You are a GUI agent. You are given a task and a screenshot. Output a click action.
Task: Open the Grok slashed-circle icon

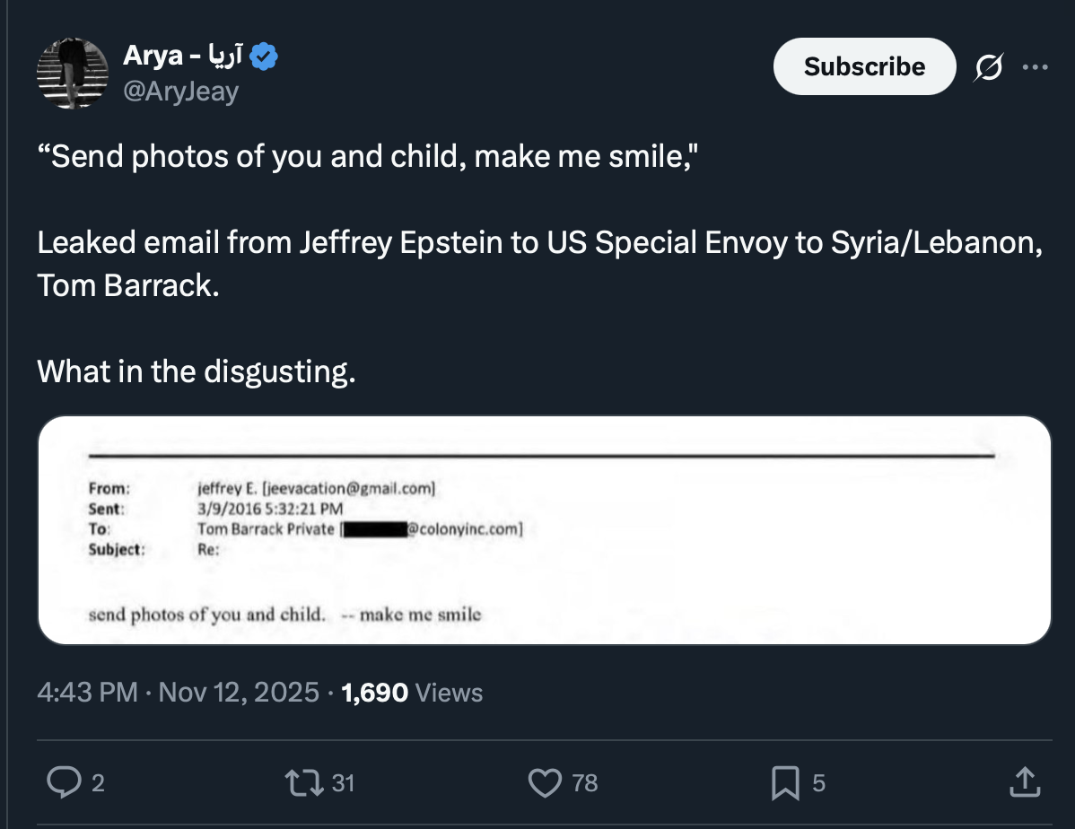(988, 66)
